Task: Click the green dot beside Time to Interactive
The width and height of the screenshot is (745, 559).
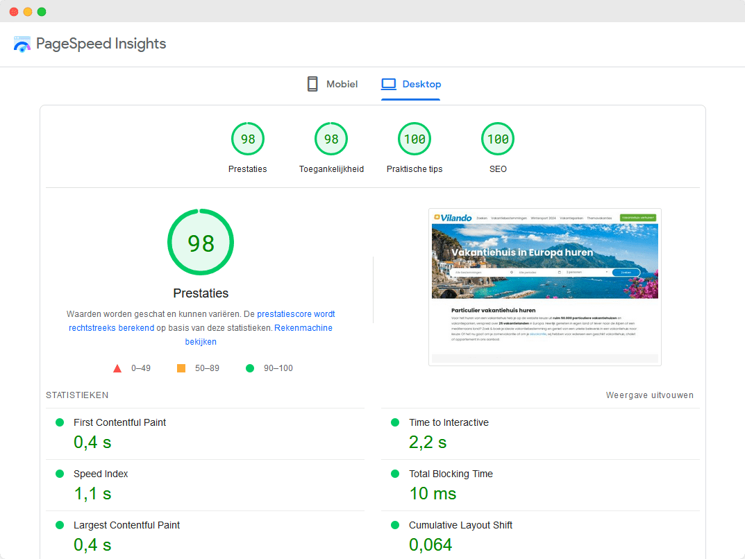Action: pyautogui.click(x=395, y=422)
